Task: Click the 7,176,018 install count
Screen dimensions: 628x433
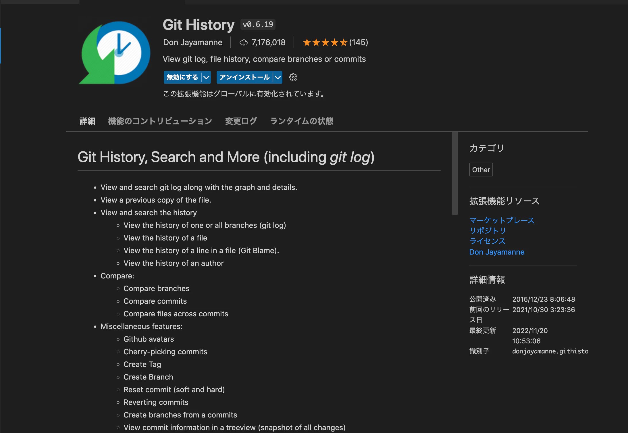Action: 268,43
